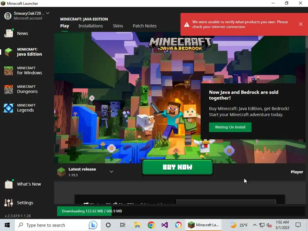Image resolution: width=308 pixels, height=231 pixels.
Task: Click the What's New label
Action: (29, 184)
